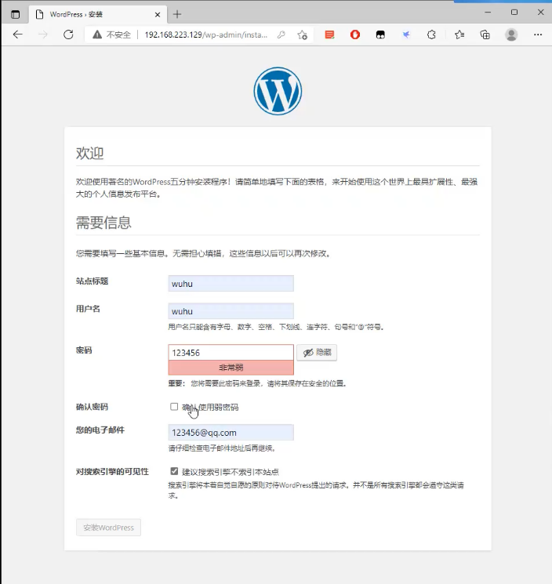Image resolution: width=552 pixels, height=584 pixels.
Task: Click the 安装WordPress button
Action: click(x=108, y=528)
